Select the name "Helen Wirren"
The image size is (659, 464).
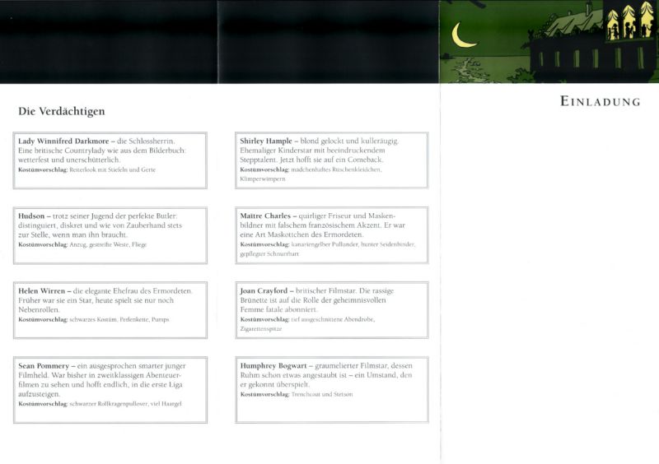click(42, 290)
